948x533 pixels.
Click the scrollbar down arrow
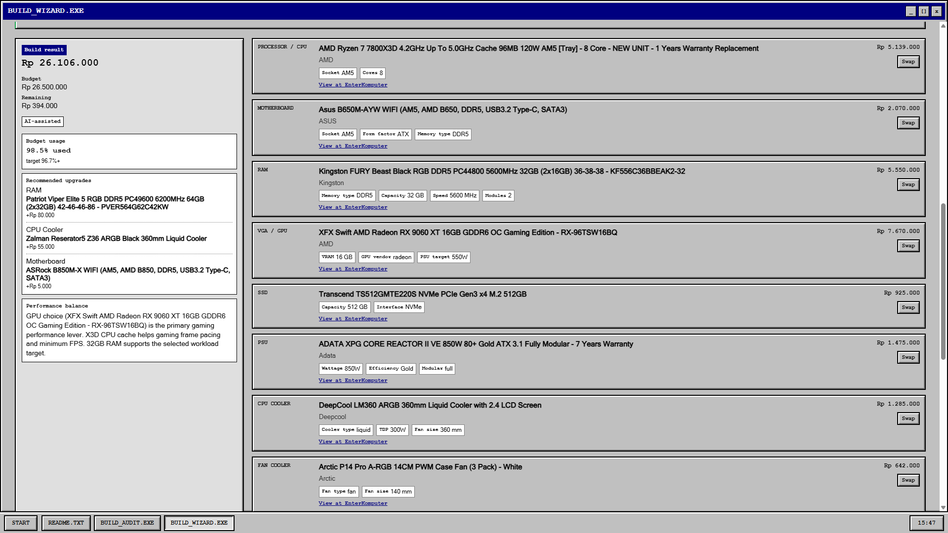943,507
